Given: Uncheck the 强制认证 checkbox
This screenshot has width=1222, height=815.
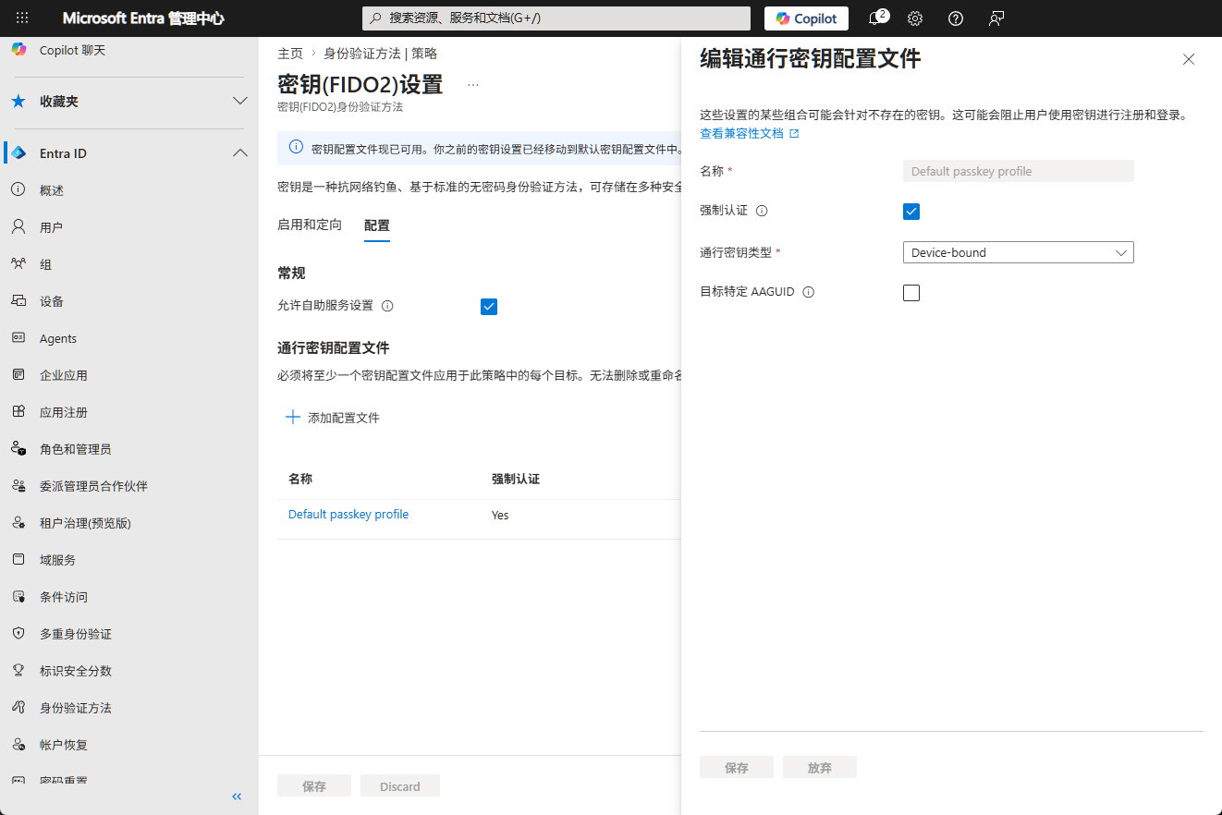Looking at the screenshot, I should [x=911, y=212].
